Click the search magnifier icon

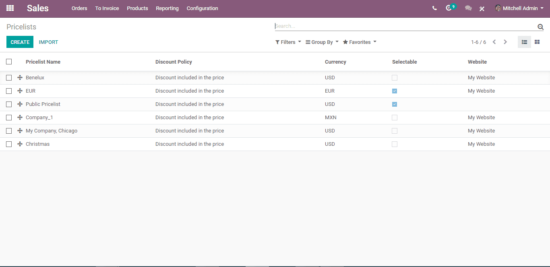click(540, 27)
